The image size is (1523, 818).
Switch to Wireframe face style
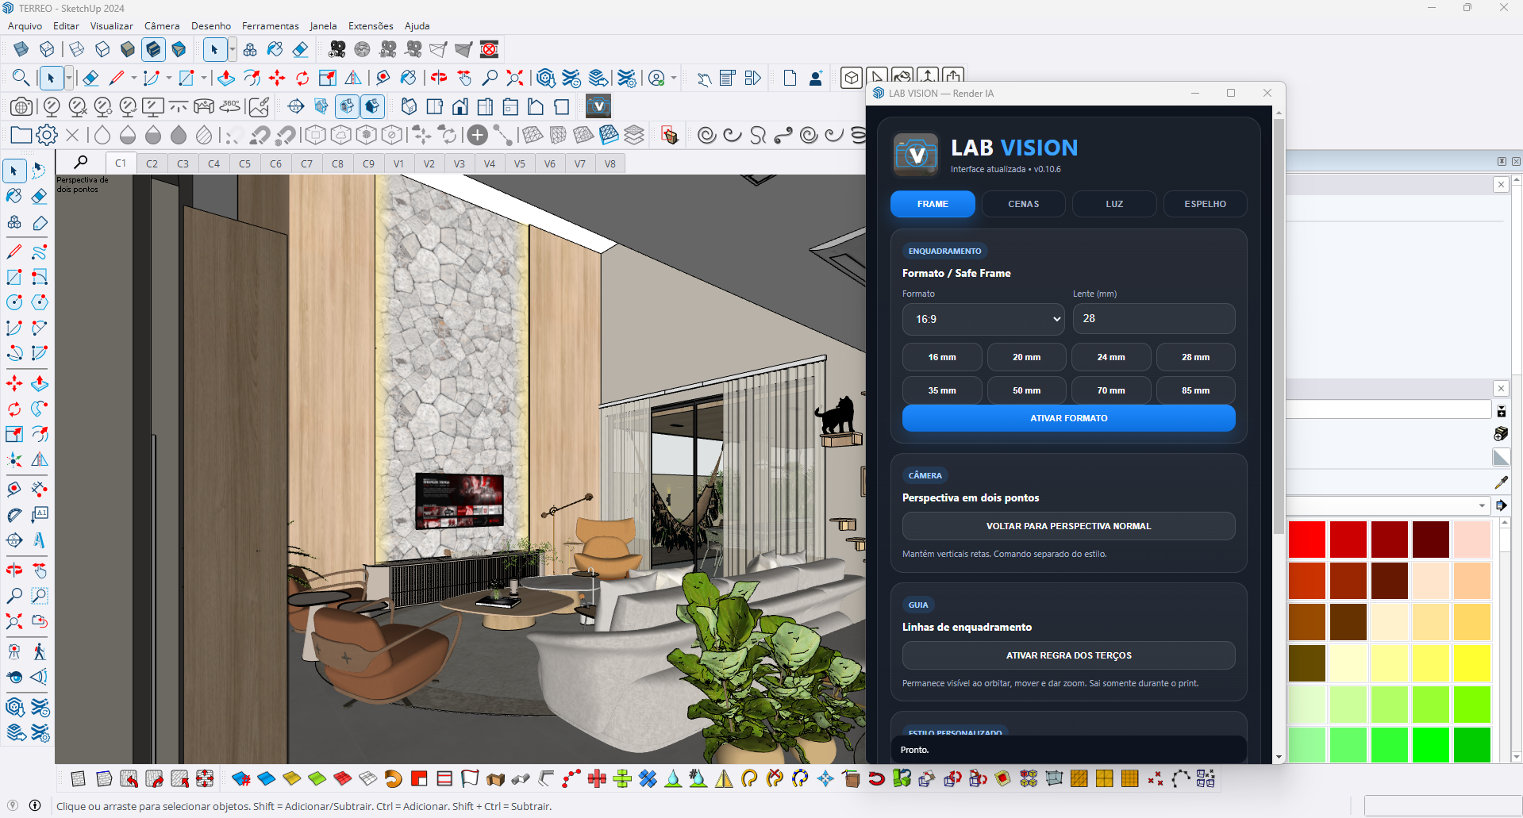pyautogui.click(x=77, y=49)
